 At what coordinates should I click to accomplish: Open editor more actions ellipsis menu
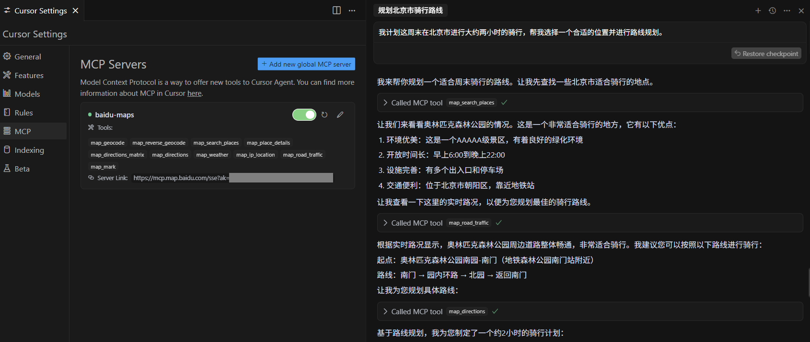pos(352,11)
